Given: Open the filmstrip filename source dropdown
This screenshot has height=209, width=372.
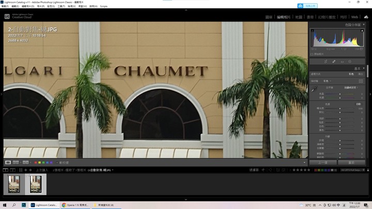Looking at the screenshot, I should pos(101,170).
